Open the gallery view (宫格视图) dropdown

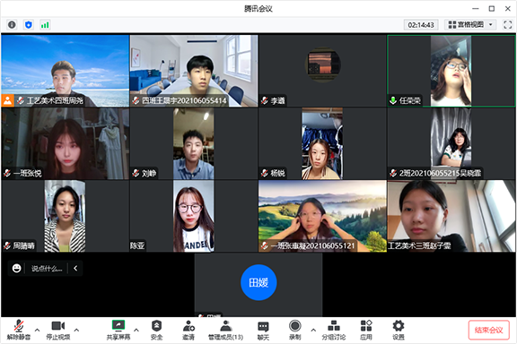[x=470, y=25]
